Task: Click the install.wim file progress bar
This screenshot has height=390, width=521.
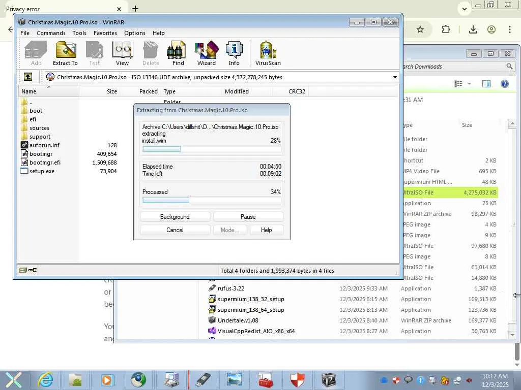Action: coord(212,149)
